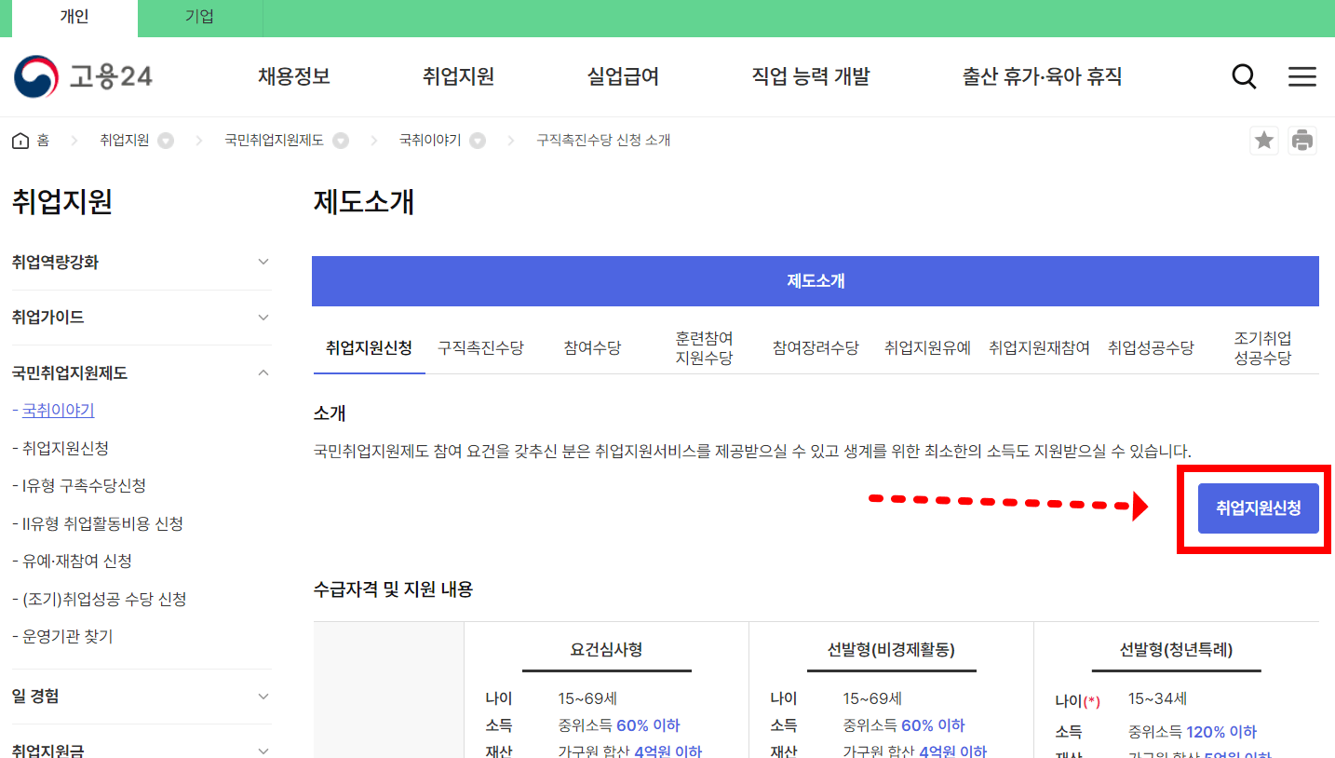
Task: Click the 고용24 logo
Action: (x=83, y=76)
